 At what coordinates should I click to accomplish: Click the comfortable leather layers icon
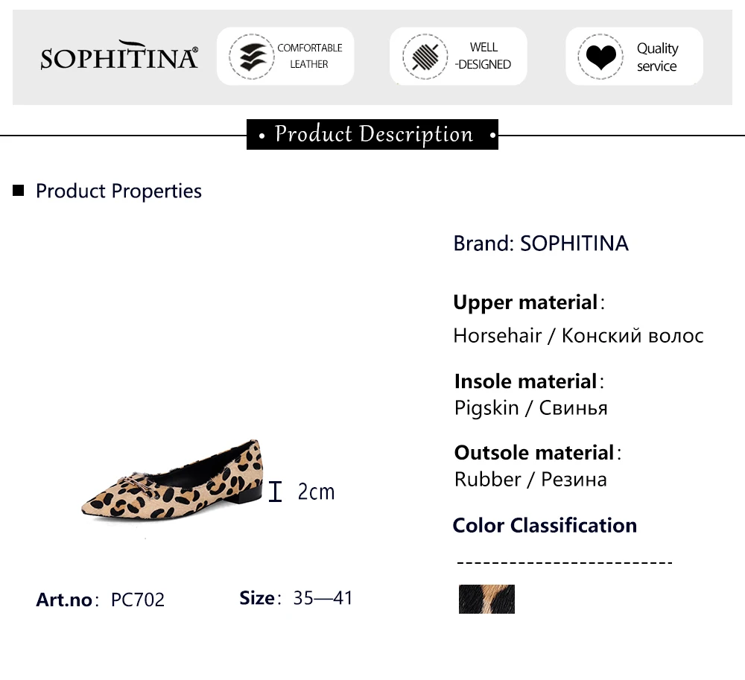tap(252, 57)
